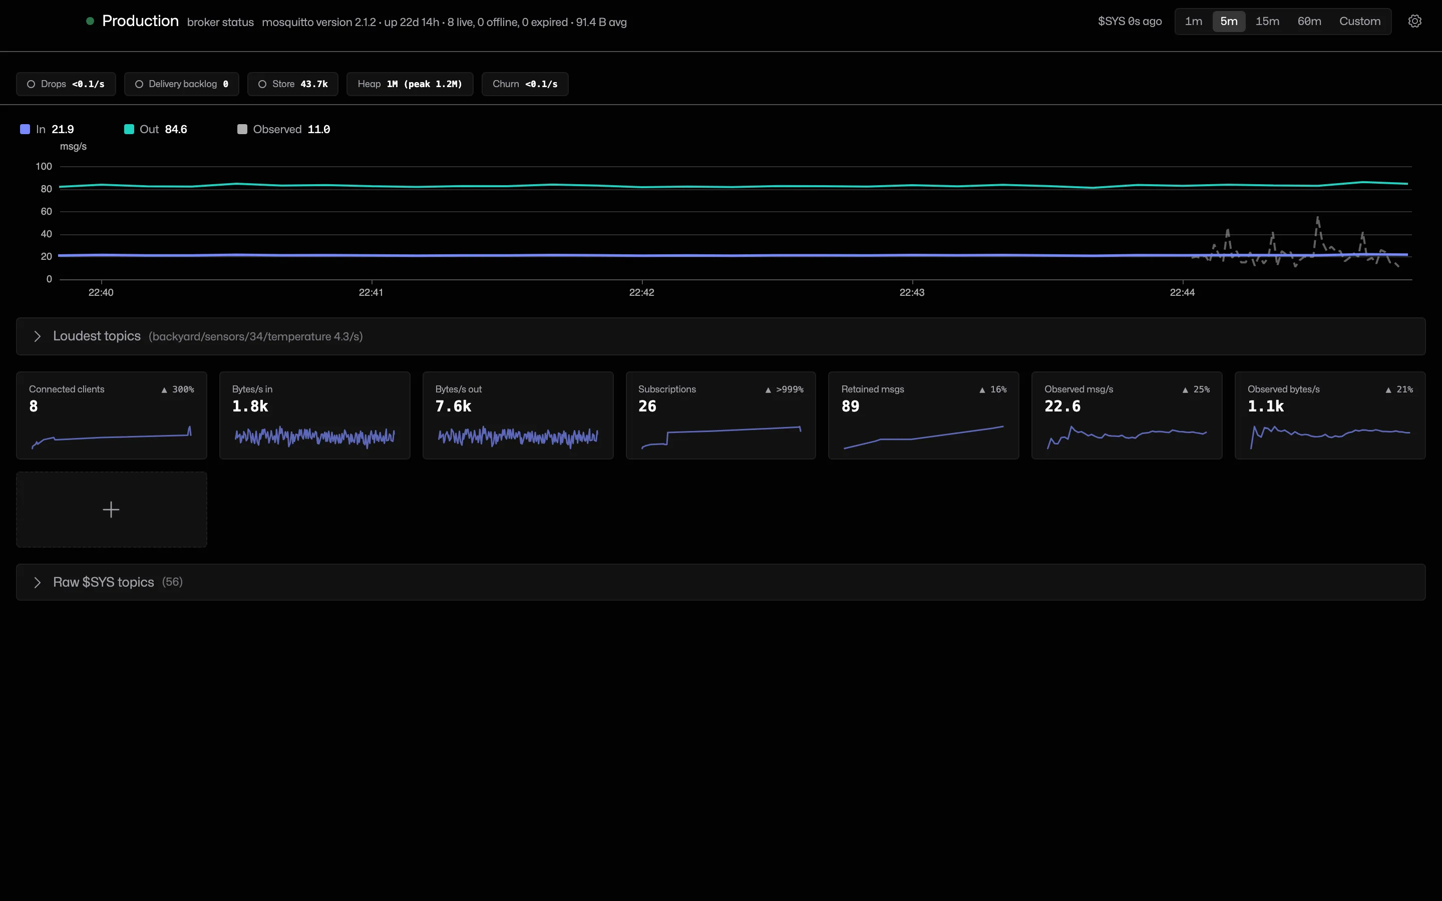1442x901 pixels.
Task: Click the Out 84.6 legend value
Action: tap(176, 129)
